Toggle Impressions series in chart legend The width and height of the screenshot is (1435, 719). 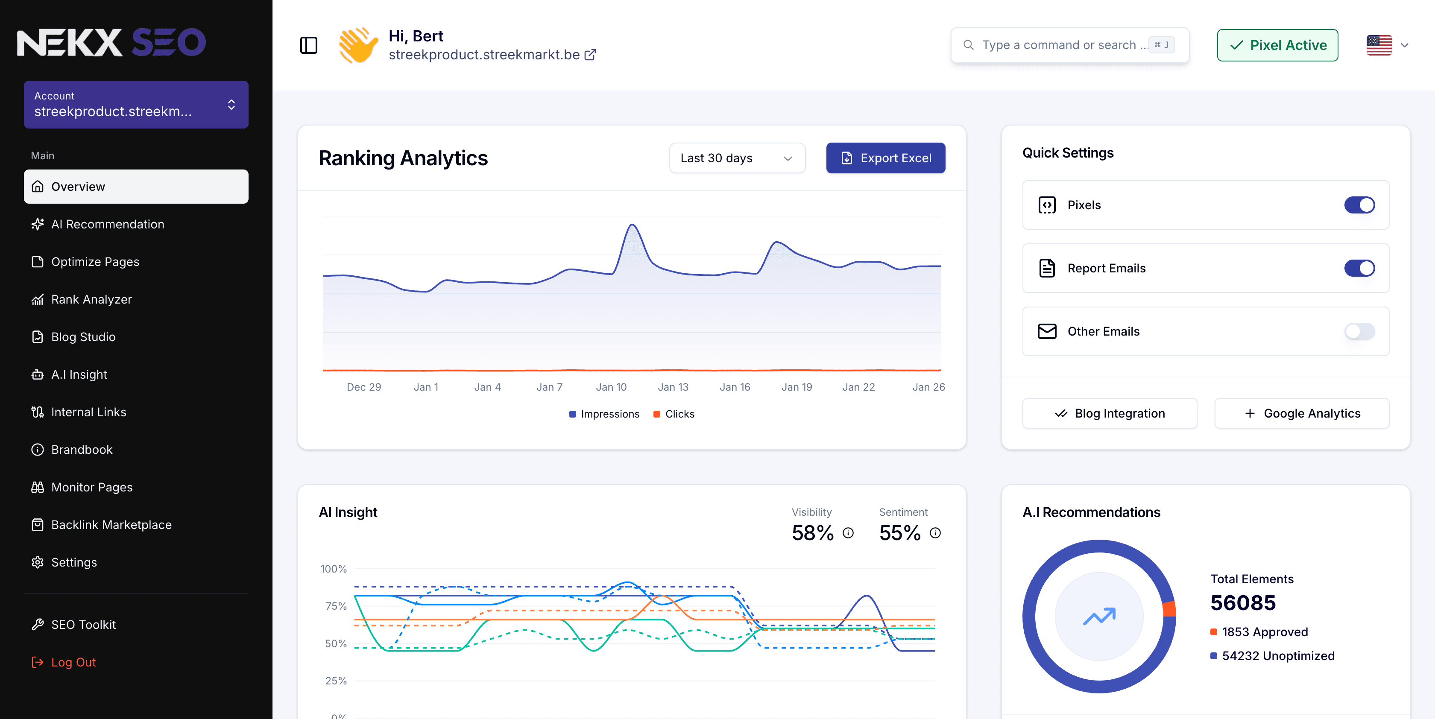pos(604,414)
